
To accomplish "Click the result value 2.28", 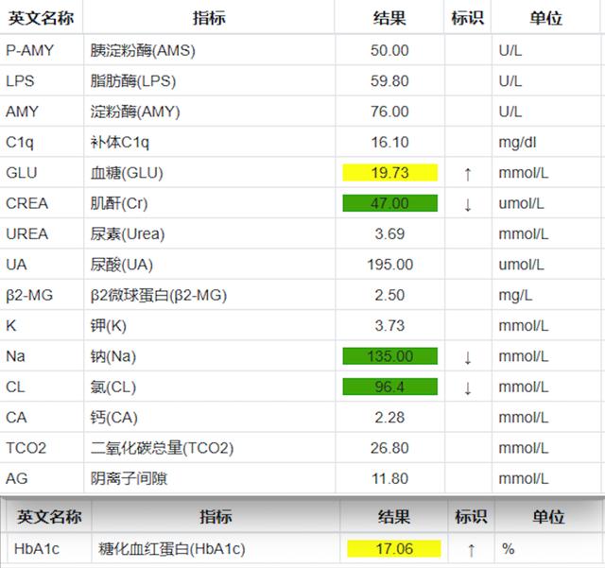I will point(389,417).
